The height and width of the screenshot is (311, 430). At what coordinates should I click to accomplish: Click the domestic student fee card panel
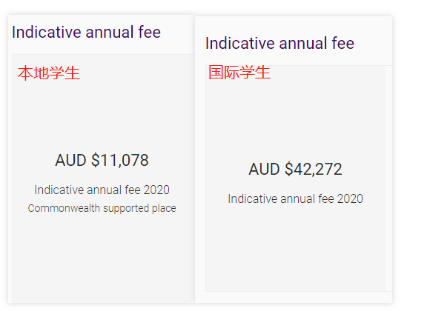(103, 178)
